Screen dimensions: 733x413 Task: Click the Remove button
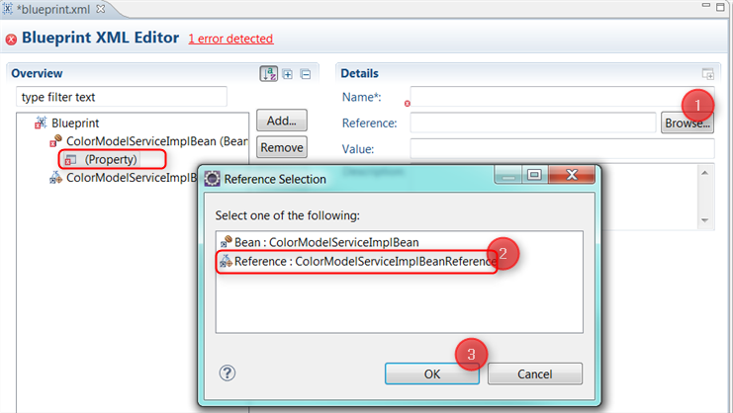coord(282,148)
